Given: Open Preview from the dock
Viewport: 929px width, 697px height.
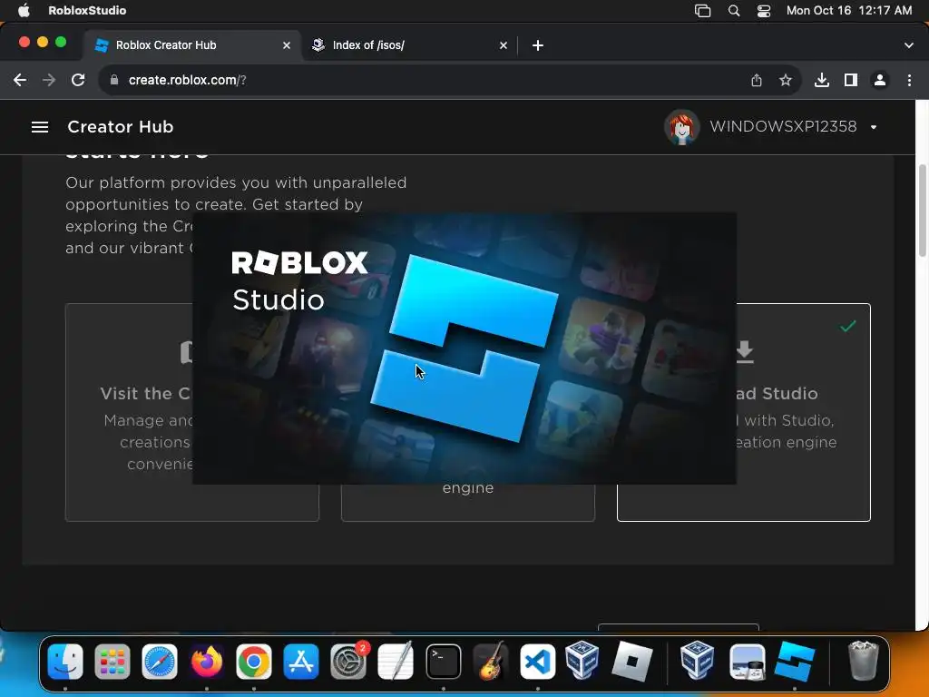Looking at the screenshot, I should (748, 661).
